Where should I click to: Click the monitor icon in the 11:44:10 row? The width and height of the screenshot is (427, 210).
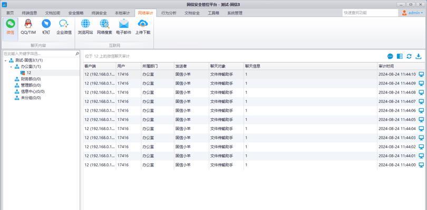pos(421,75)
